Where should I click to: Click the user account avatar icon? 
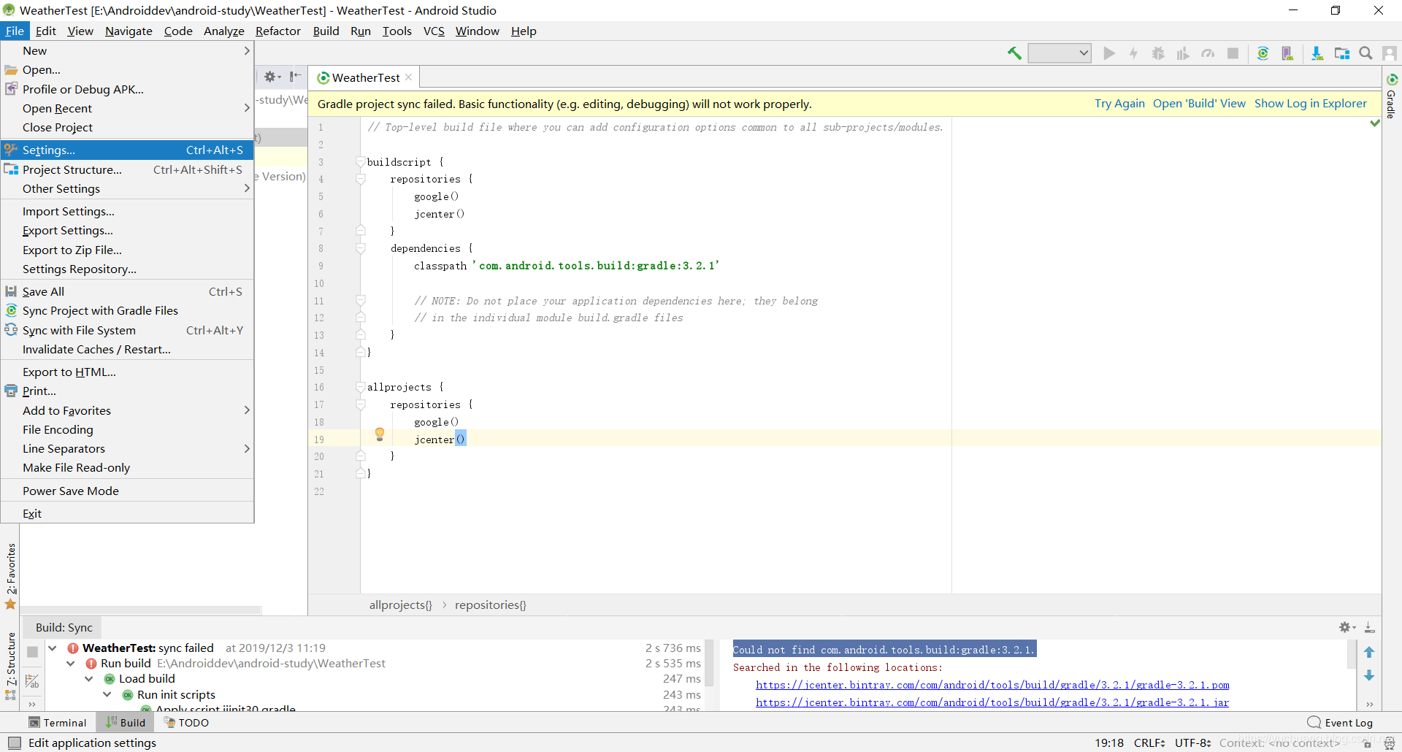coord(1390,53)
